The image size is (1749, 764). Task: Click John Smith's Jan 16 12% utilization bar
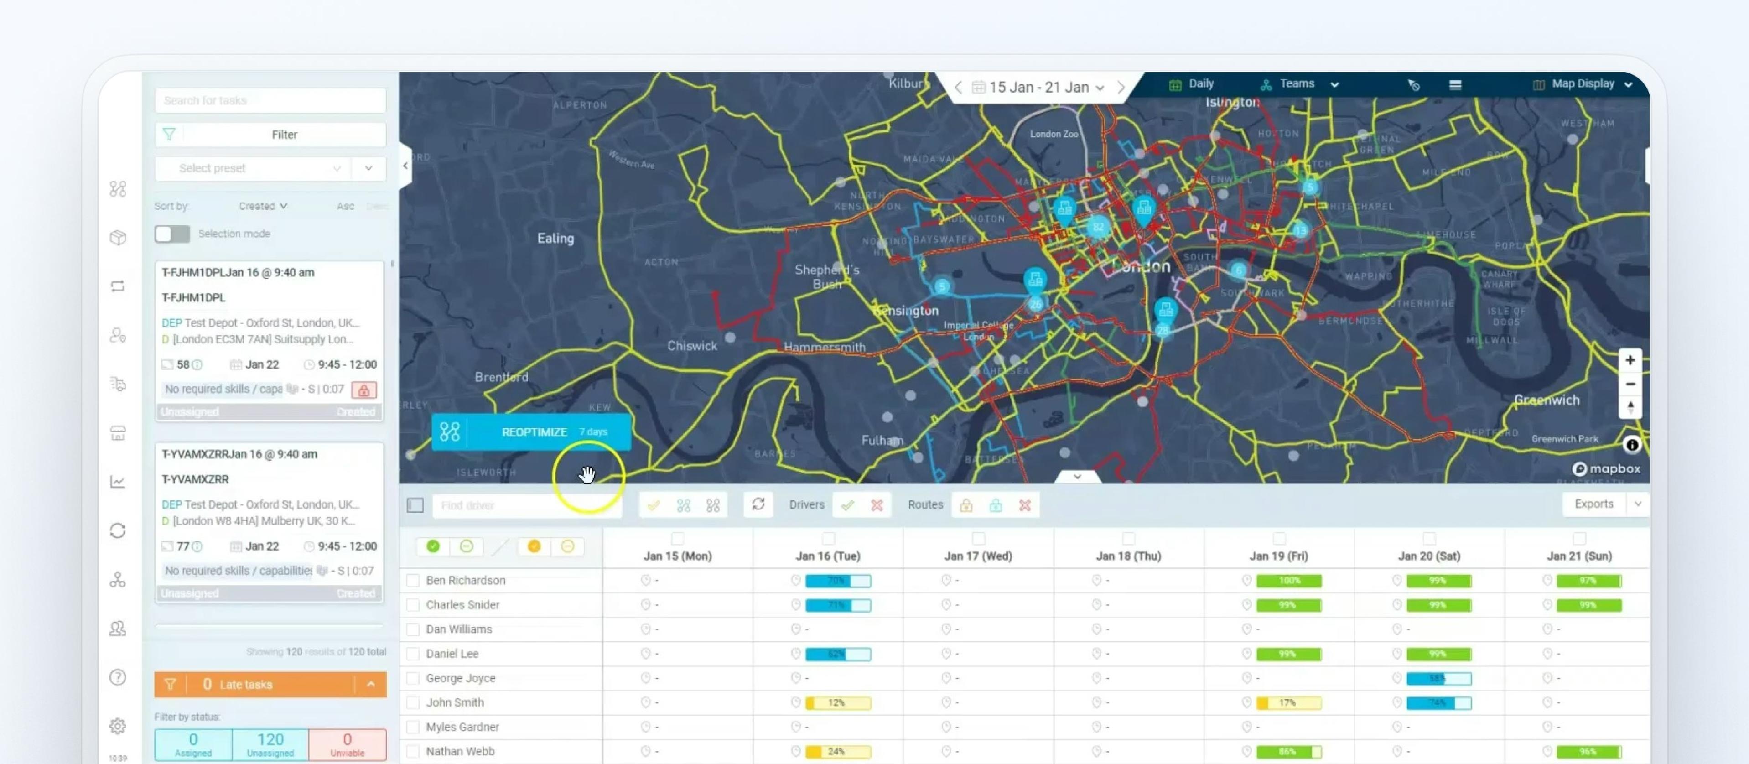838,703
